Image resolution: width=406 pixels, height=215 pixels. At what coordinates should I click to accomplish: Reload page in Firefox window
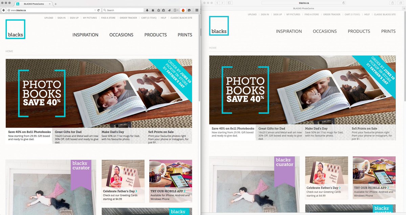[98, 10]
